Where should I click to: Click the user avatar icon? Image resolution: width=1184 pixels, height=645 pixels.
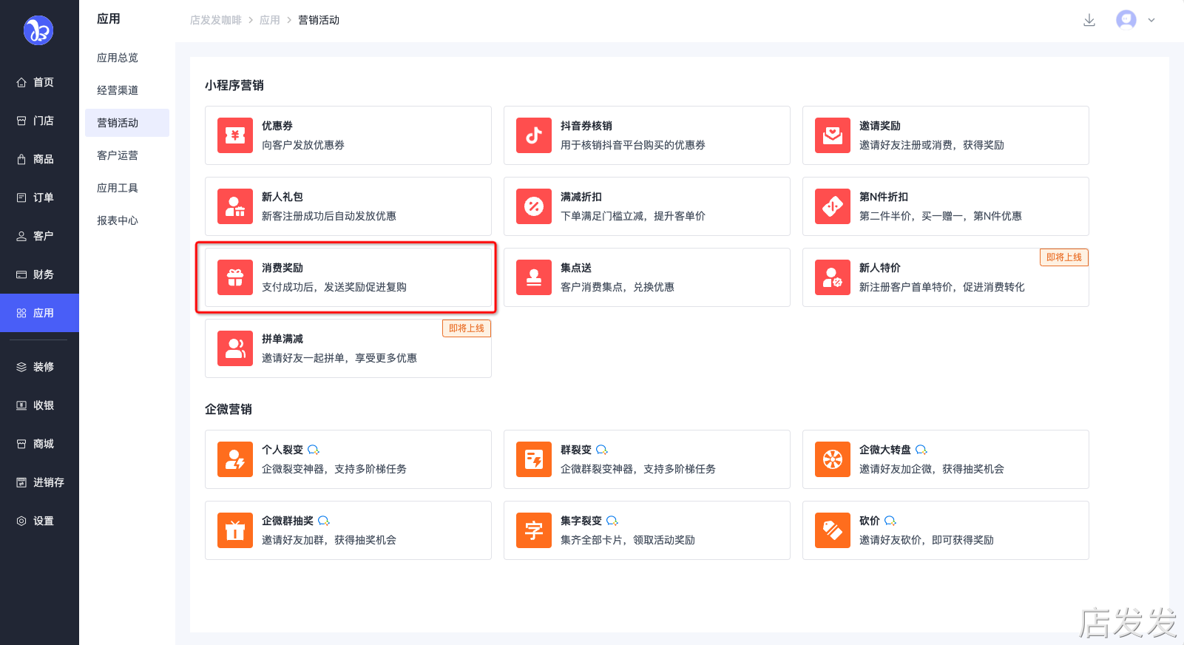[x=1126, y=20]
